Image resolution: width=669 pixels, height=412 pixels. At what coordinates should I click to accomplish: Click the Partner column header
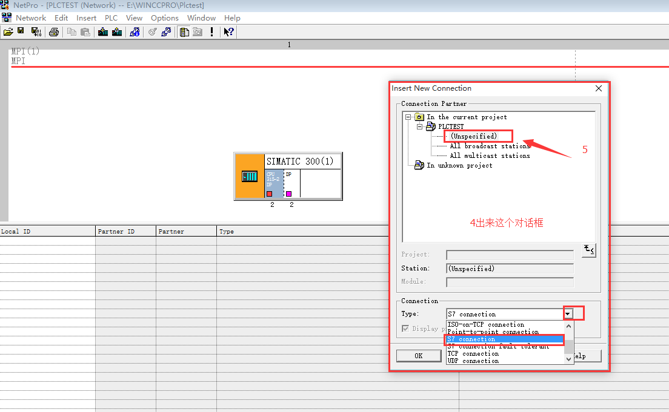coord(186,231)
